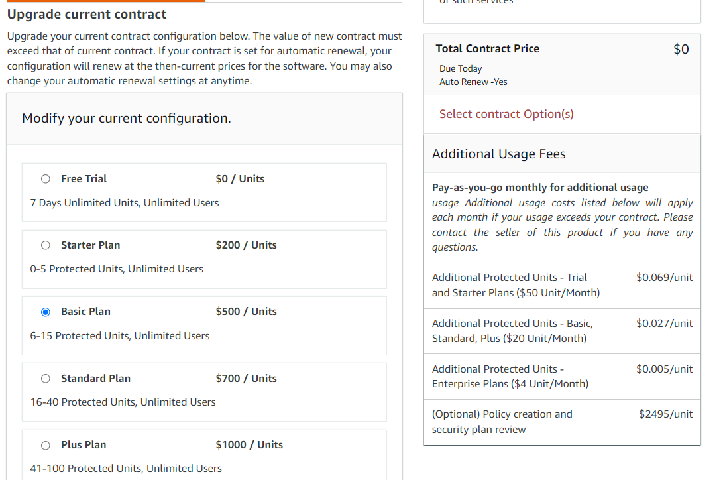The image size is (725, 480).
Task: Pick the Standard Plan radio button
Action: pos(46,379)
